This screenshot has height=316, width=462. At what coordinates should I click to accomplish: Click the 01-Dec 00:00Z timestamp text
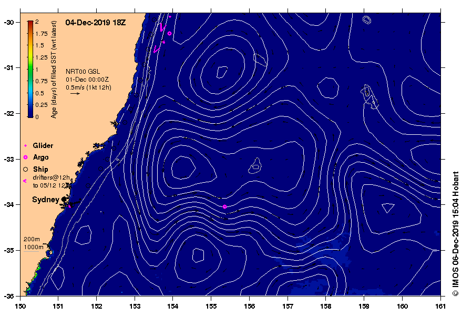[87, 80]
